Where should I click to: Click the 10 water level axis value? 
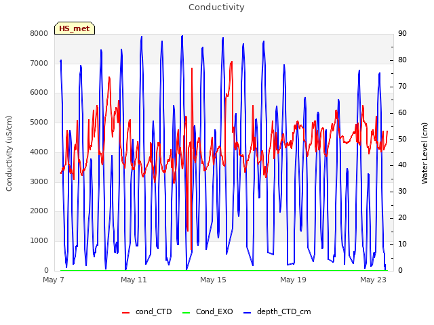402,244
